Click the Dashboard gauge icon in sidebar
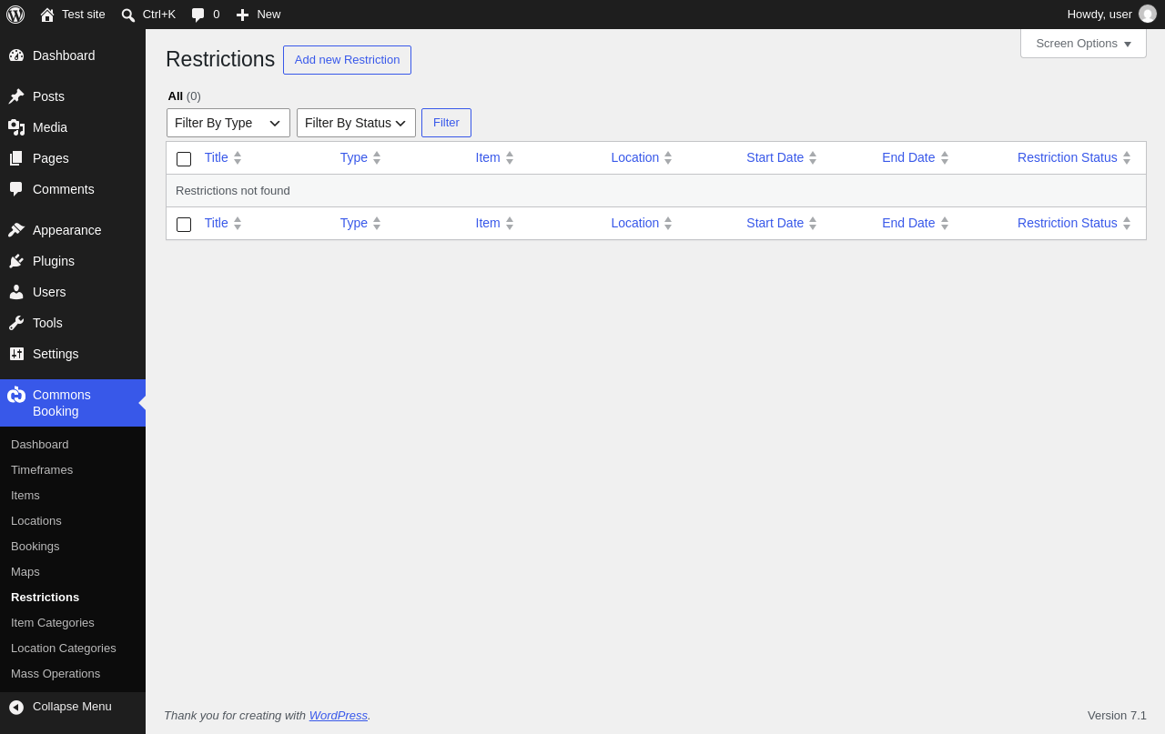 (x=16, y=55)
